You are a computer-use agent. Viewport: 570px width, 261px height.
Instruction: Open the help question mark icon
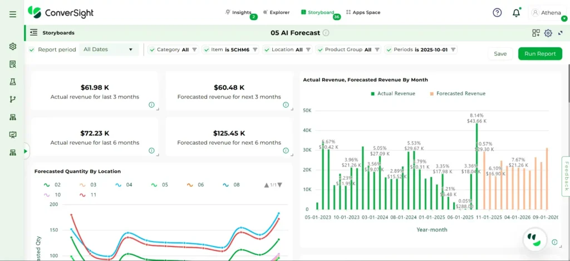(497, 13)
